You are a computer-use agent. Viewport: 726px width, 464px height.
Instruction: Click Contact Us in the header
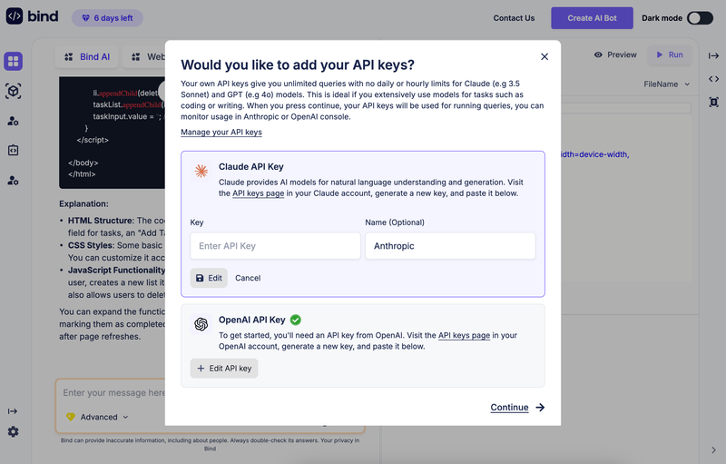pos(514,18)
